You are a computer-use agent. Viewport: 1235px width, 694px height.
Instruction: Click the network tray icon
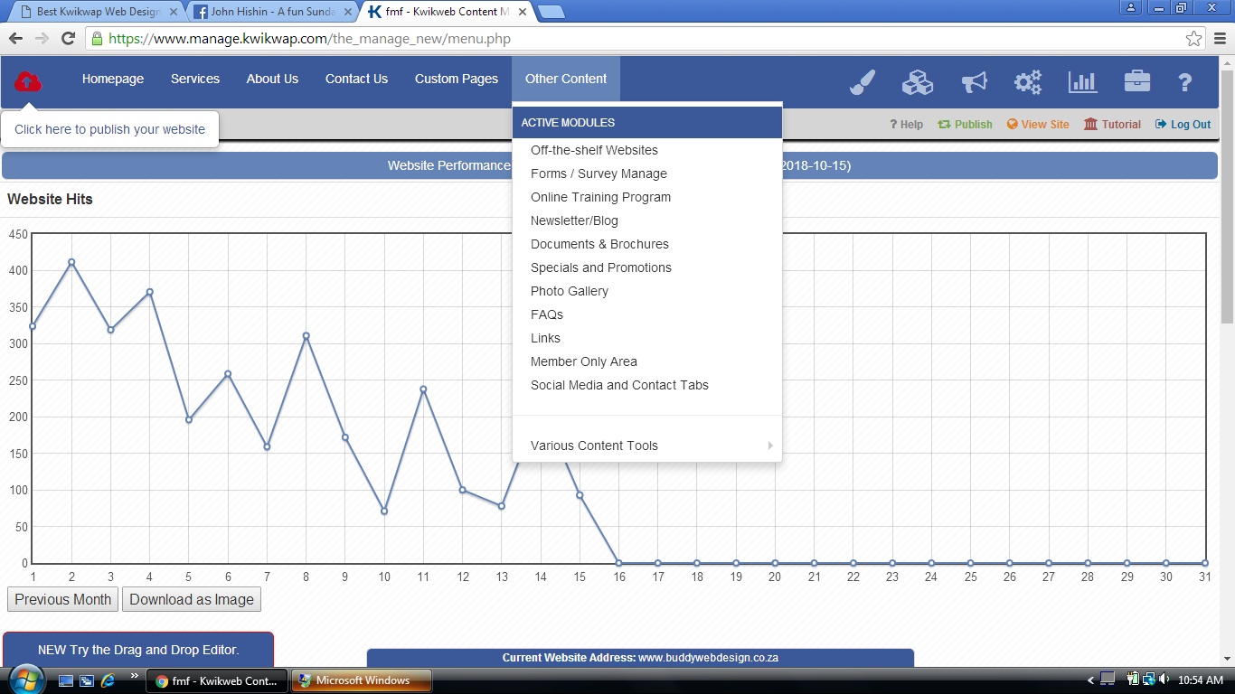(x=1149, y=680)
